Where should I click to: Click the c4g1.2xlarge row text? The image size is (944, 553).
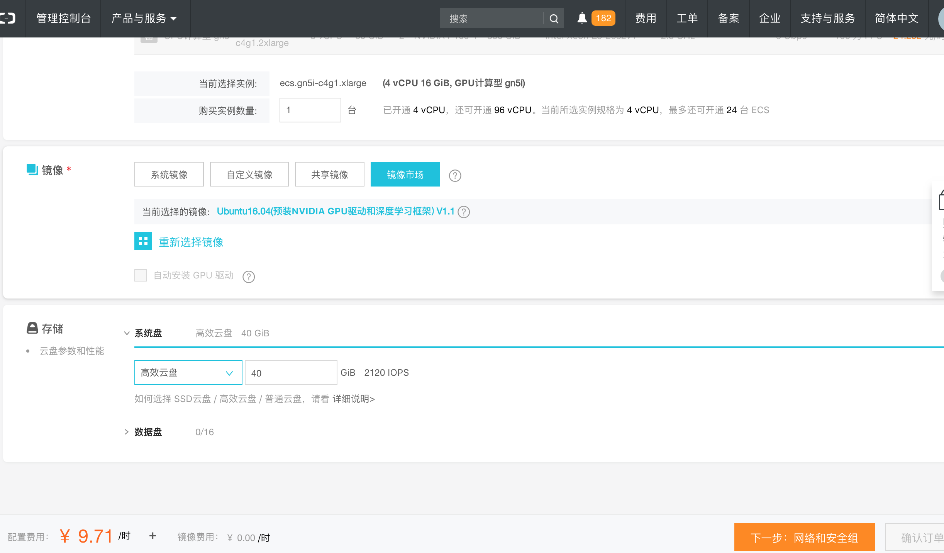coord(262,43)
